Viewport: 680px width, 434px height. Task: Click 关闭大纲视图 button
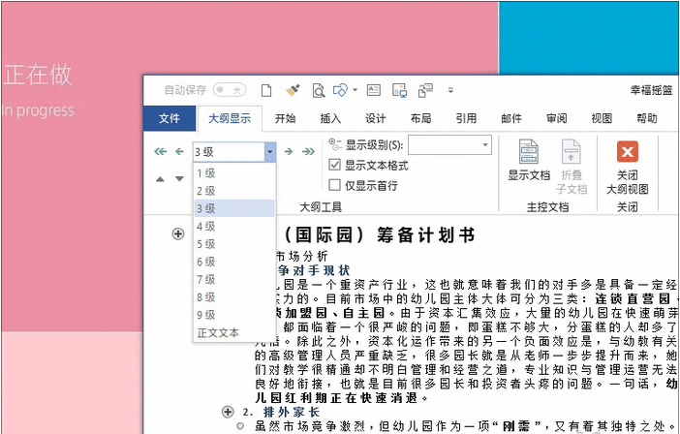tap(627, 168)
